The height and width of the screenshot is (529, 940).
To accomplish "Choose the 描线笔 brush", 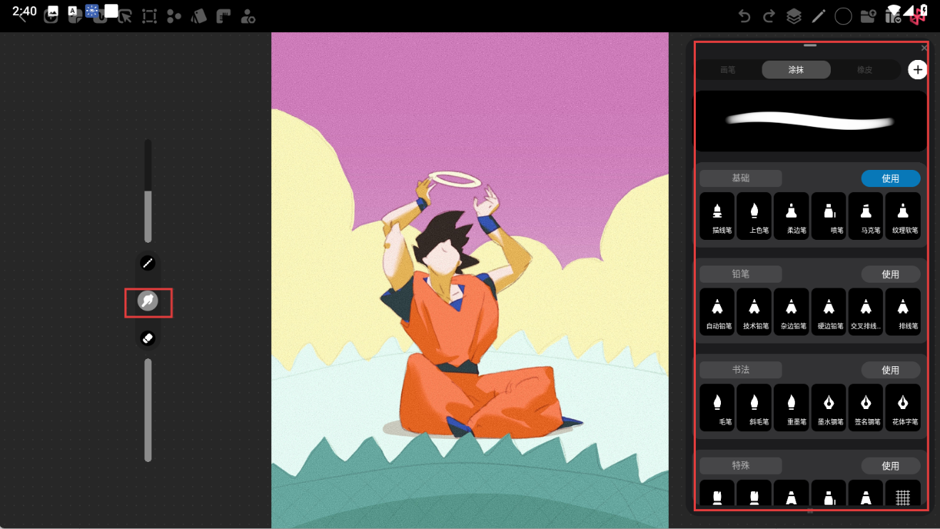I will pos(717,216).
